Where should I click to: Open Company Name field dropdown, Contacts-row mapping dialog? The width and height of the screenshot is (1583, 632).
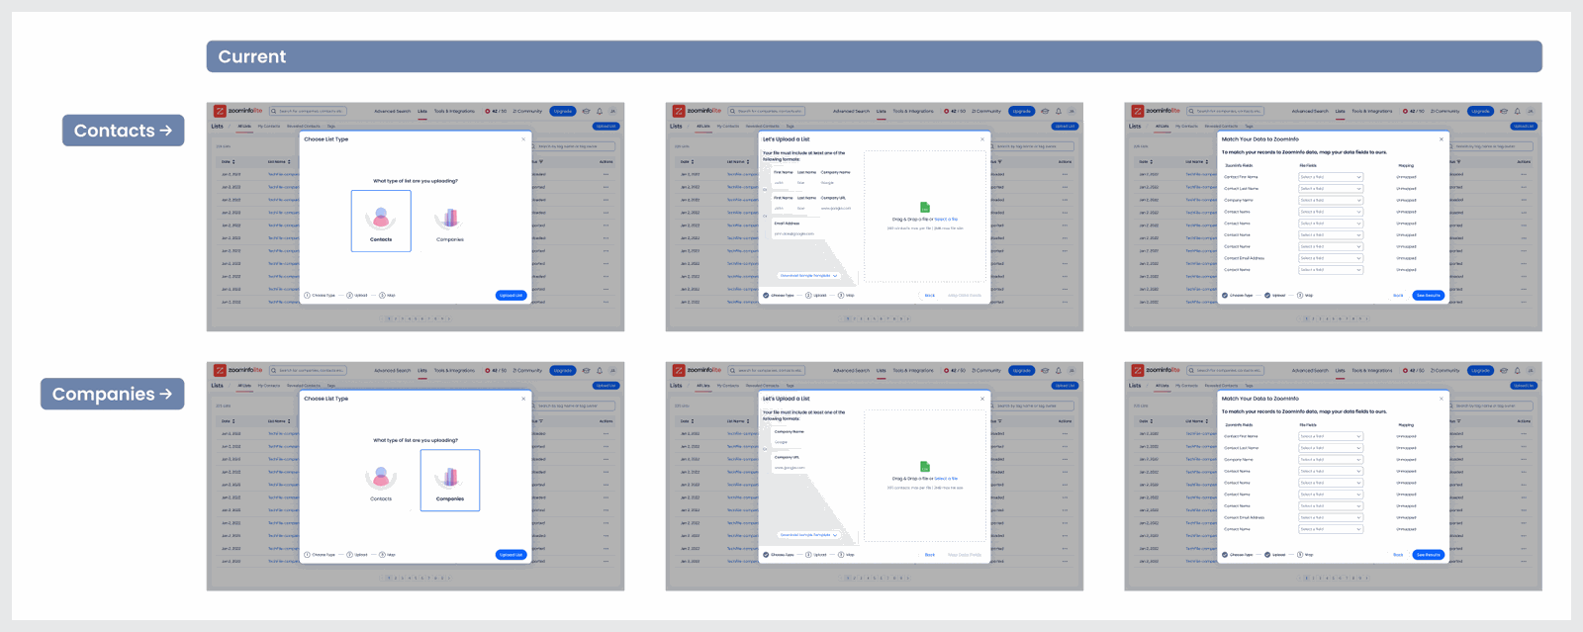pyautogui.click(x=1331, y=200)
